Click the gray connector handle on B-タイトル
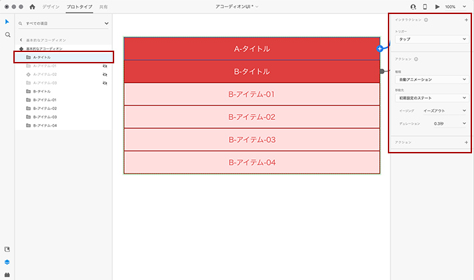 [382, 71]
